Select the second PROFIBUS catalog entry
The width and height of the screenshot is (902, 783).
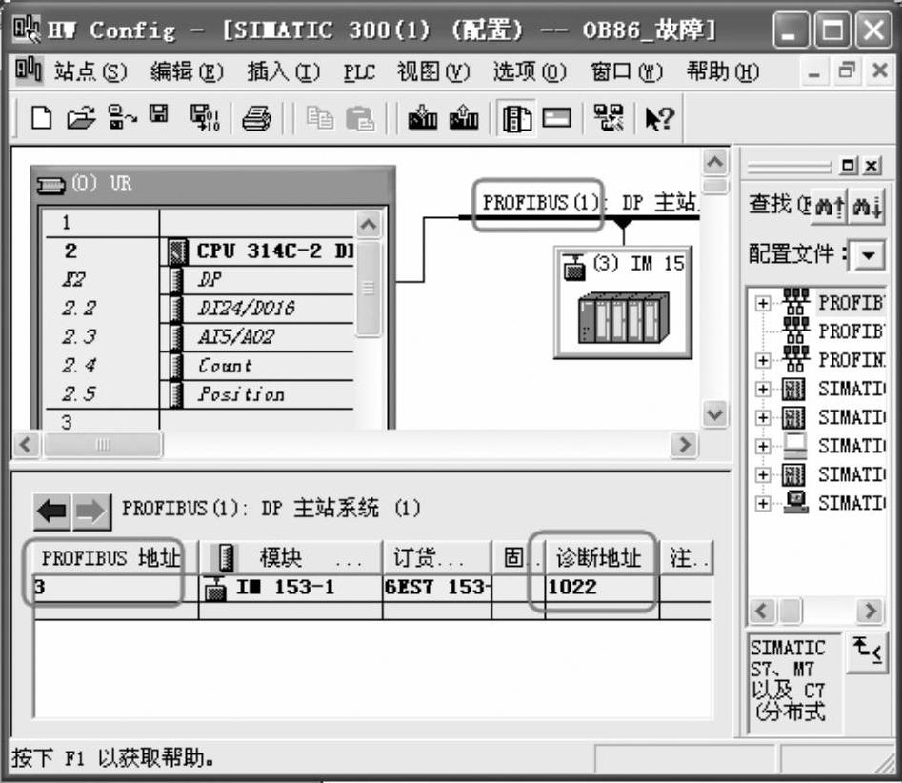(x=852, y=331)
